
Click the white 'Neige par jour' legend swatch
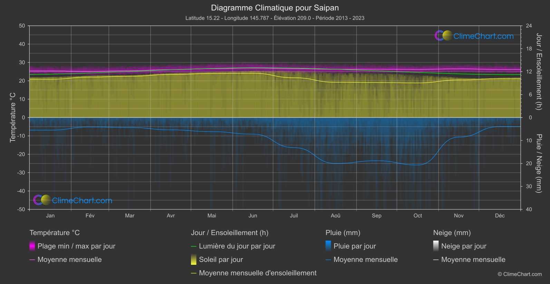[436, 246]
